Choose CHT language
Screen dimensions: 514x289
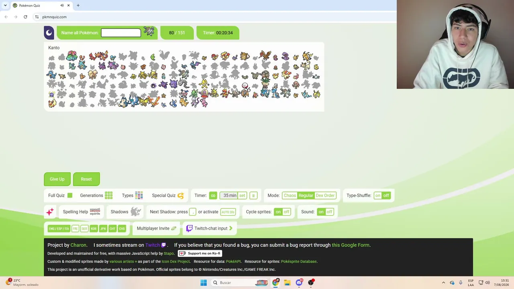pos(112,228)
